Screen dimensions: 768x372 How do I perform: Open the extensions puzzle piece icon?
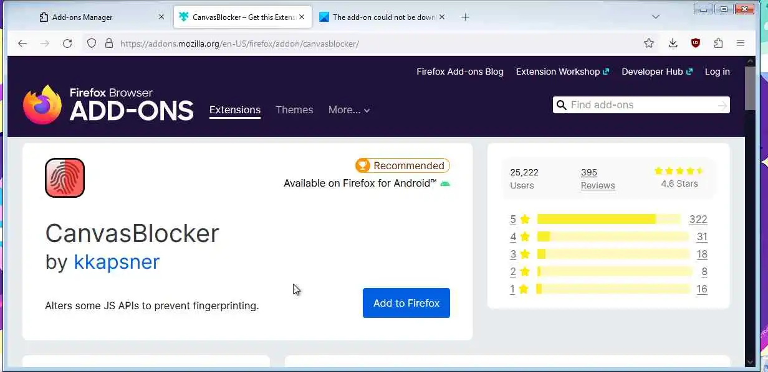point(718,43)
